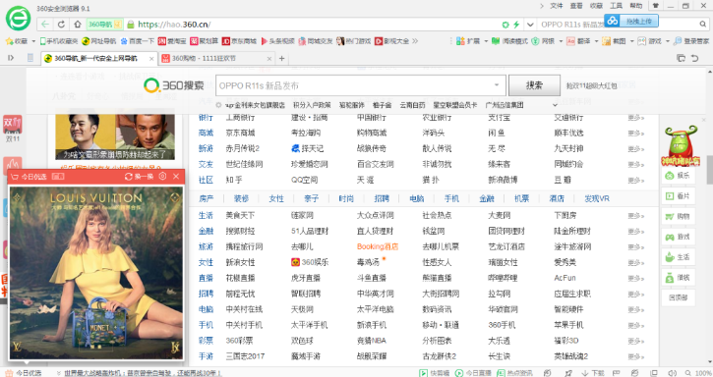Expand the 收藏 favorites dropdown arrow
The height and width of the screenshot is (377, 713).
[33, 41]
